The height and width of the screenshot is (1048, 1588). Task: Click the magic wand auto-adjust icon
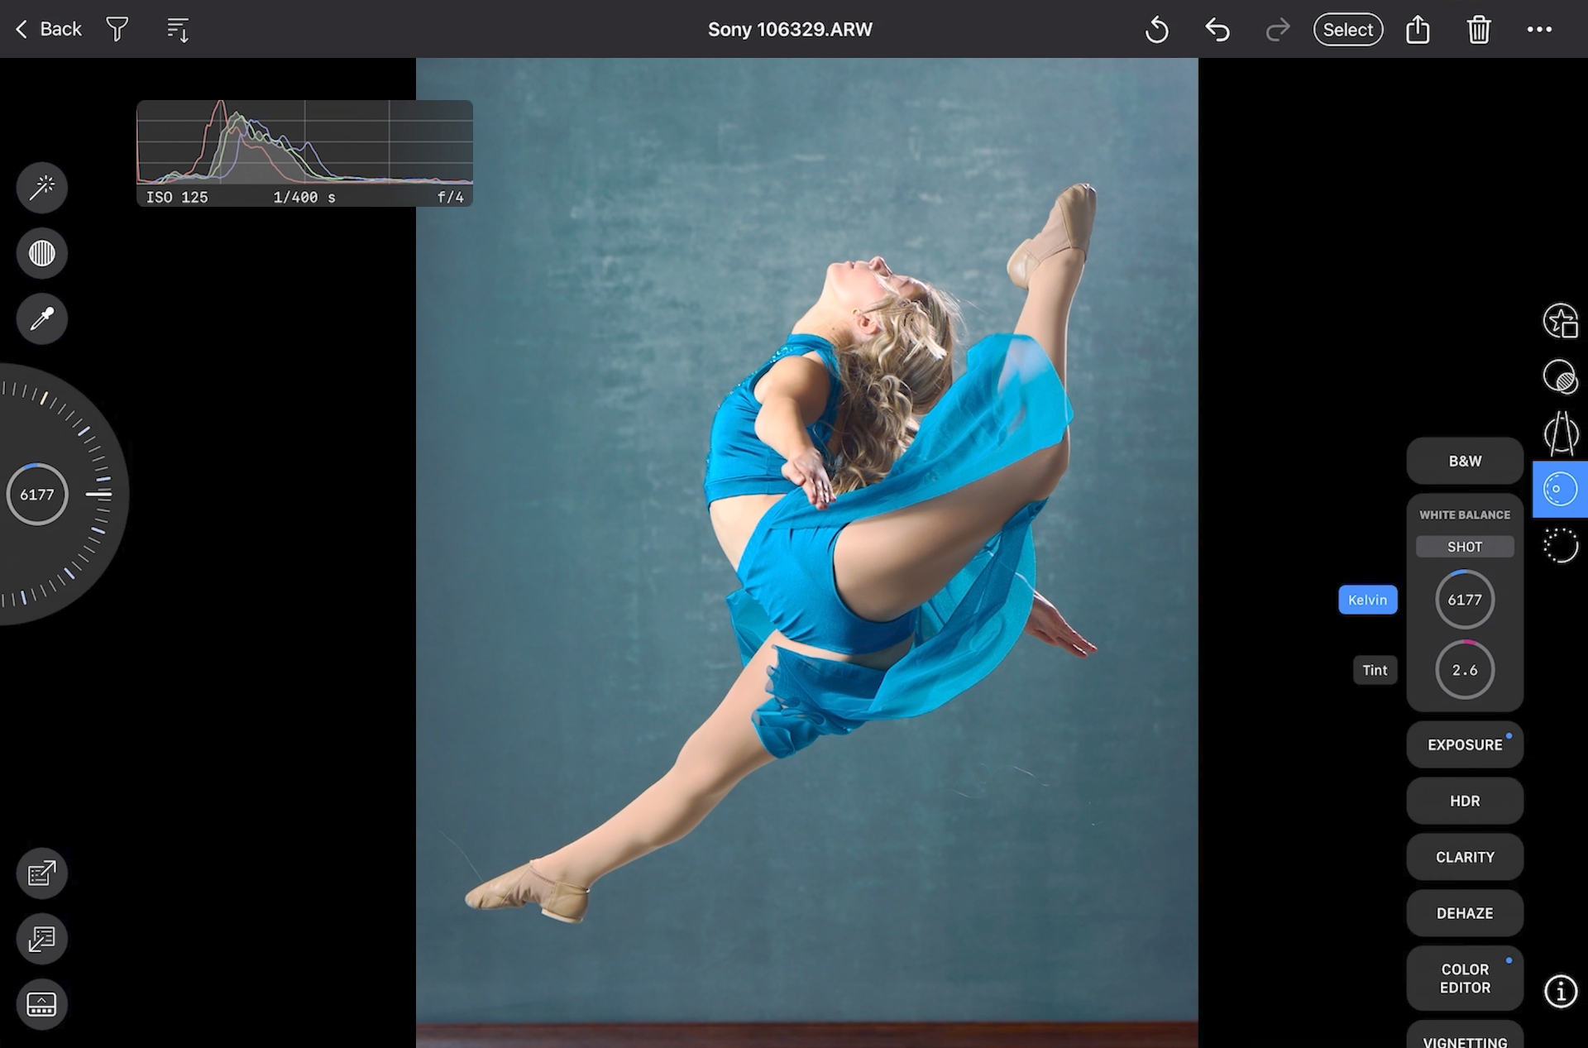tap(42, 188)
